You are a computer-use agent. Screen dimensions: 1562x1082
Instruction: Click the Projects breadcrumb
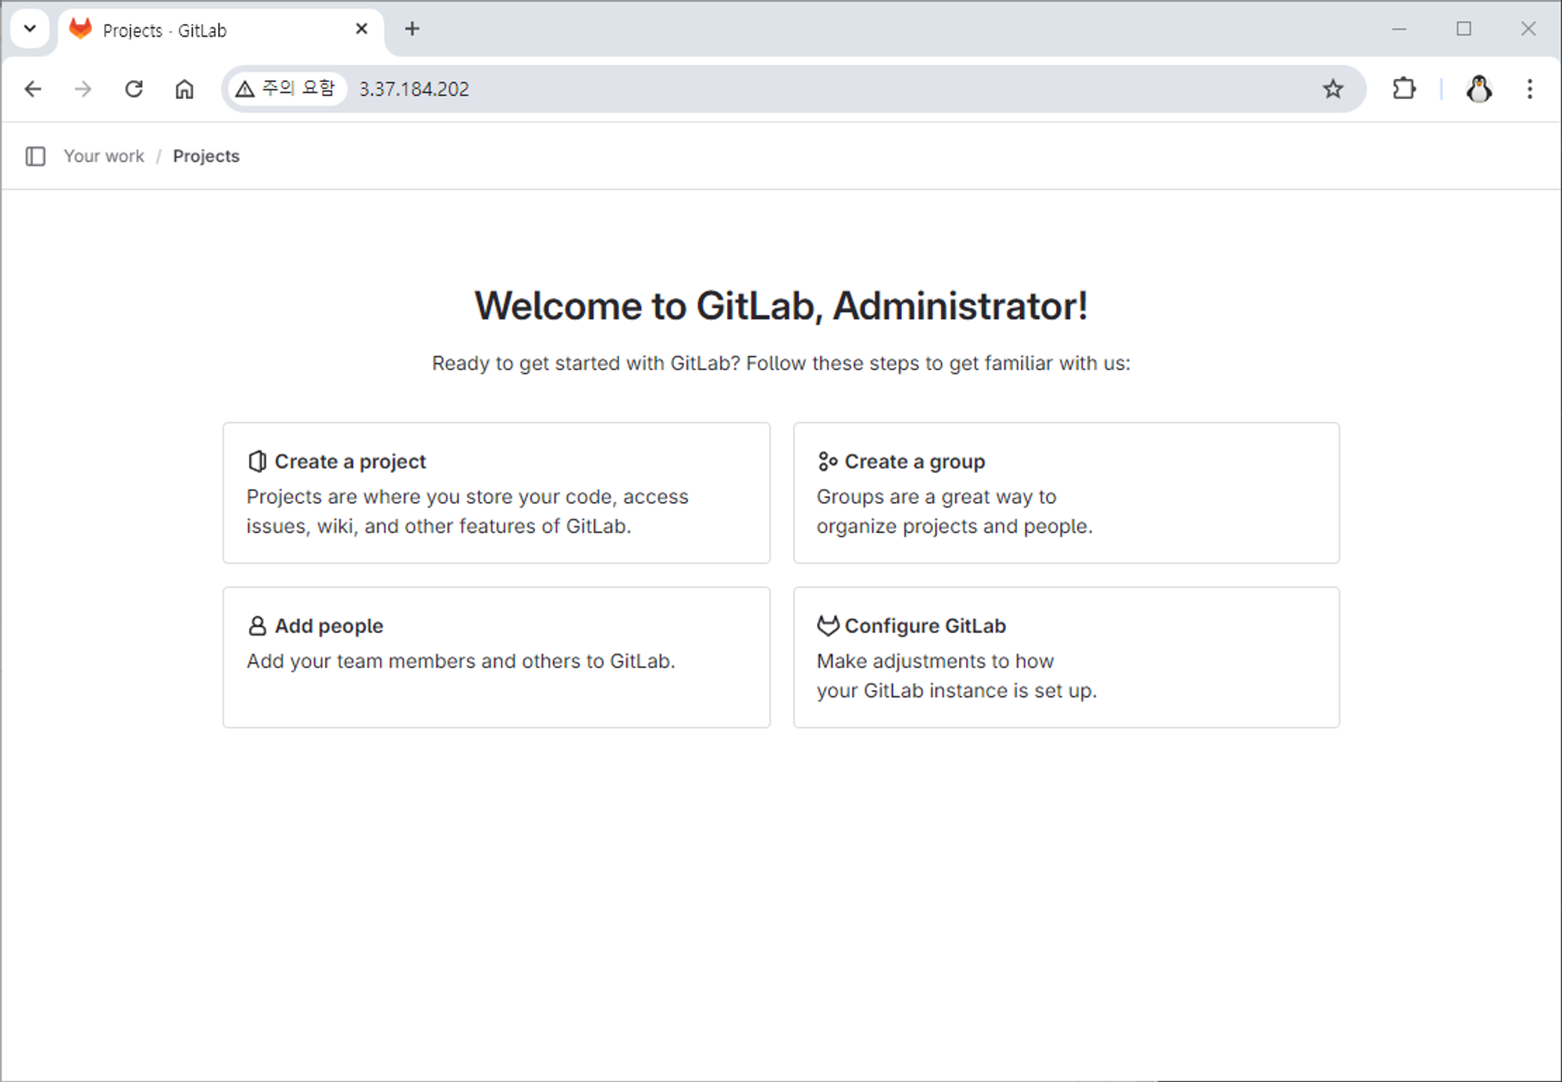[206, 156]
